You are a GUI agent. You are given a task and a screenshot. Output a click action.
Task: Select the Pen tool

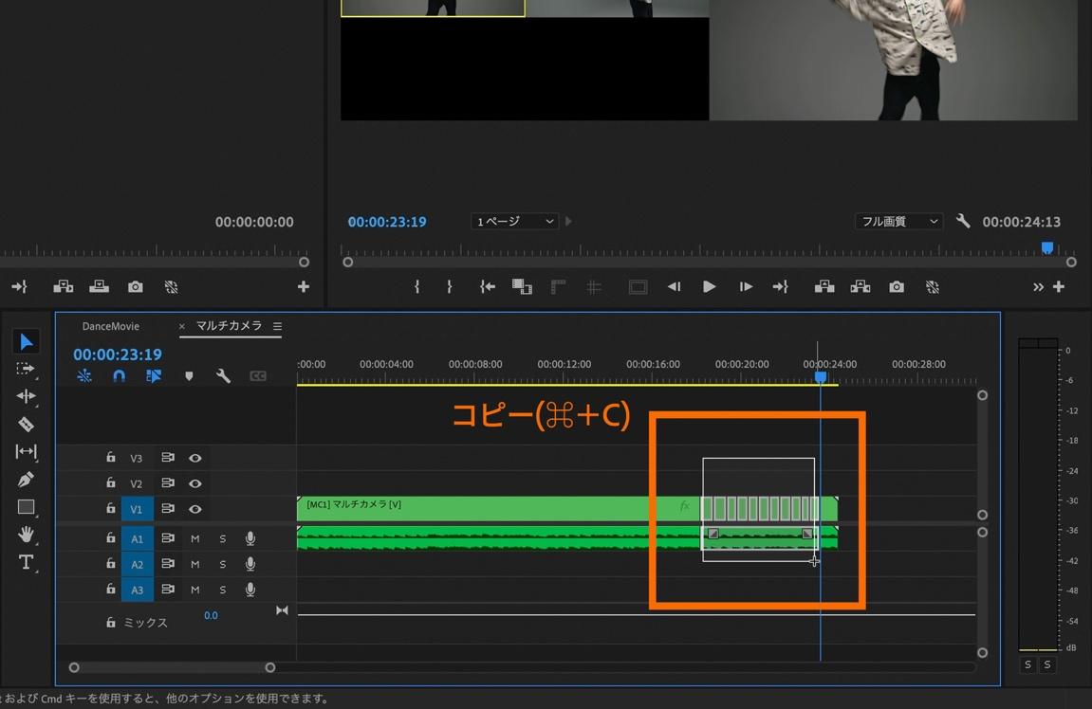(26, 480)
